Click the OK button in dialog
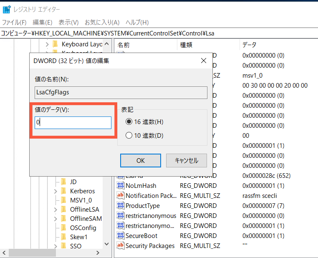 tap(140, 160)
